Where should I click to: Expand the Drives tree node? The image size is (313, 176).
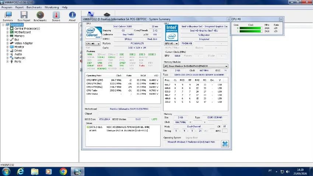click(x=7, y=51)
